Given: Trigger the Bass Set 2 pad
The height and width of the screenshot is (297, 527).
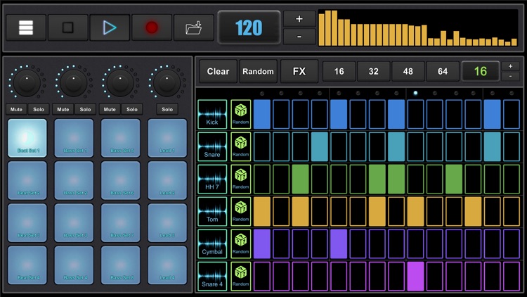Looking at the screenshot, I should (x=74, y=180).
